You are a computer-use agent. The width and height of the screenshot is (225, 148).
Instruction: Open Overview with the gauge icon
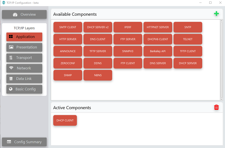pyautogui.click(x=15, y=15)
